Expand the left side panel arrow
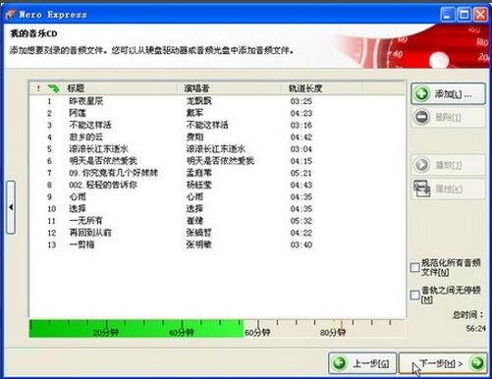492x379 pixels. [x=11, y=207]
